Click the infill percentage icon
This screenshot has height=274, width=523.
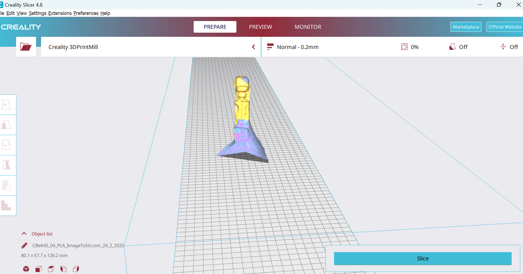[404, 47]
